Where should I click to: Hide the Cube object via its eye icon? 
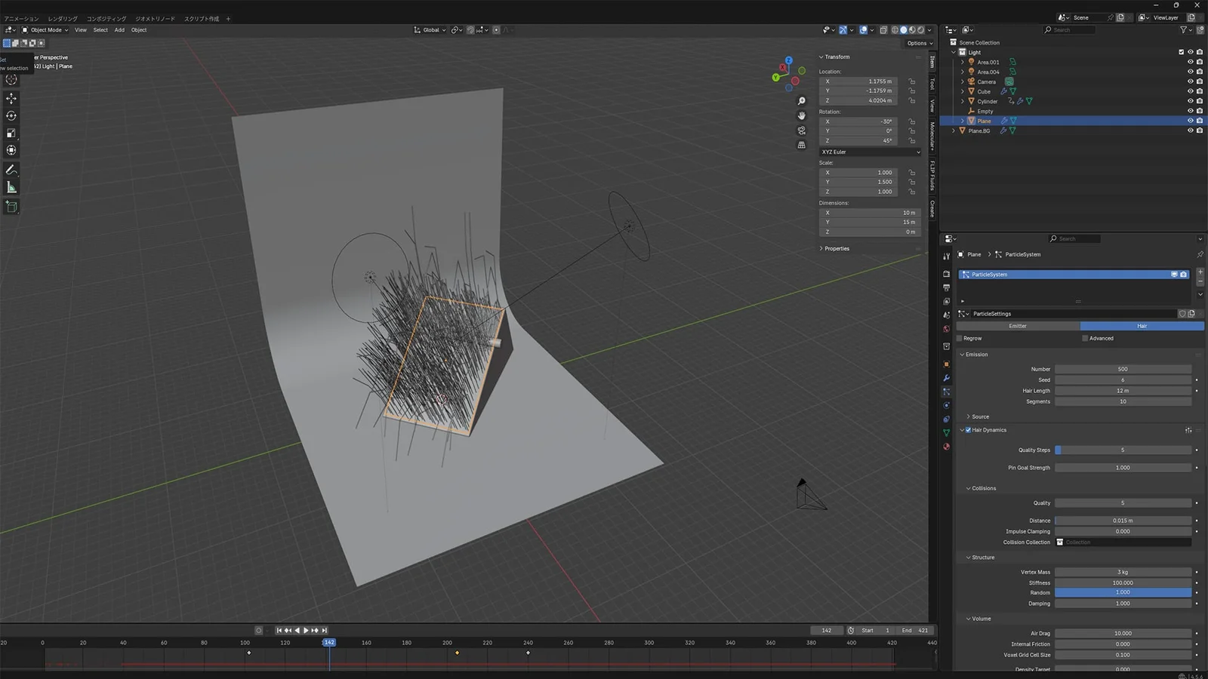[x=1190, y=91]
